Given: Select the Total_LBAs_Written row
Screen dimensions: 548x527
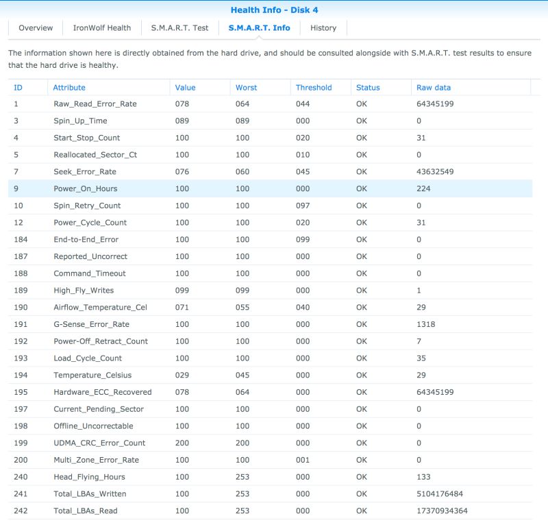Looking at the screenshot, I should point(270,494).
